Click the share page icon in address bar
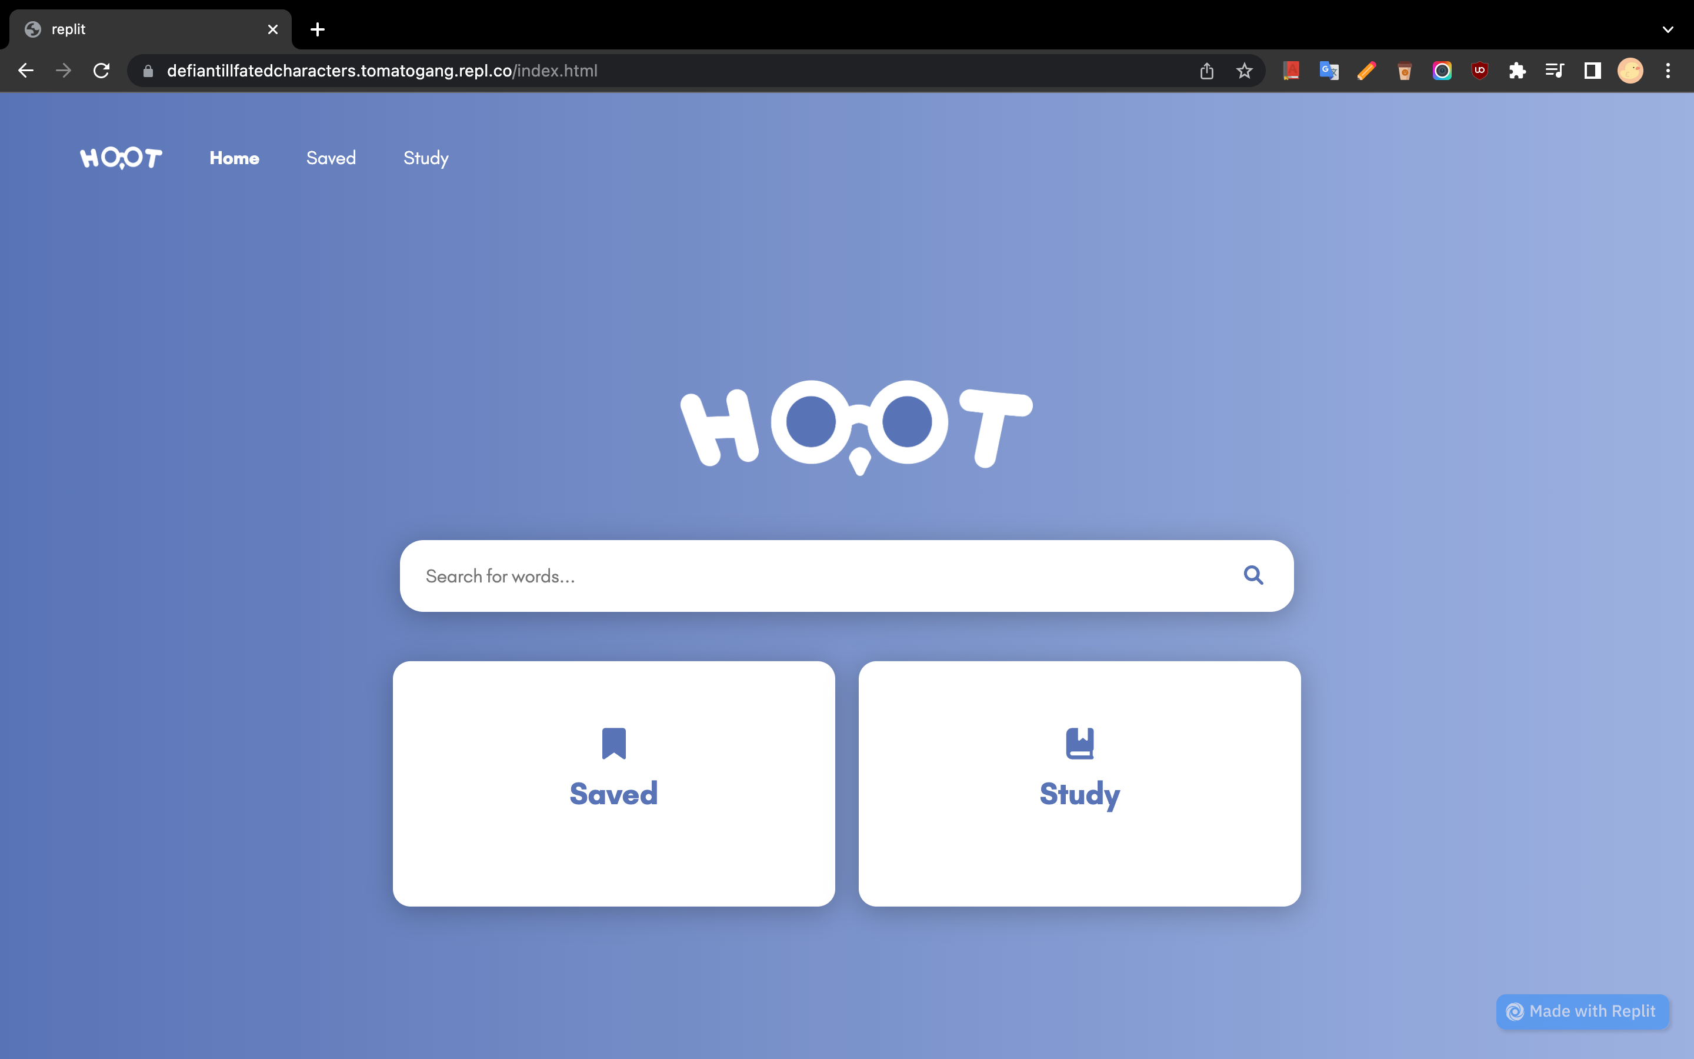1694x1059 pixels. click(x=1206, y=71)
